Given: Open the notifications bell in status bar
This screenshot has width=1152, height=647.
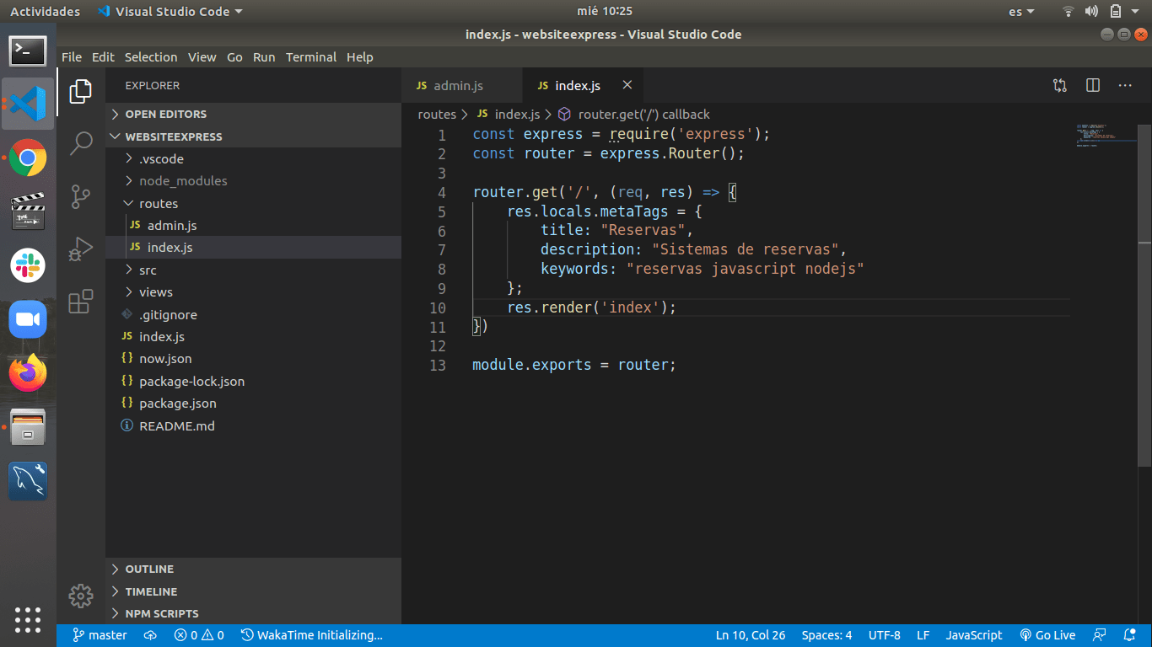Looking at the screenshot, I should pyautogui.click(x=1129, y=635).
